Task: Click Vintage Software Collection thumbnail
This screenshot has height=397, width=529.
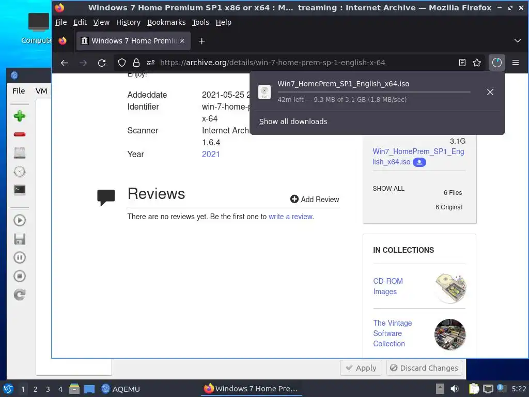Action: [450, 334]
